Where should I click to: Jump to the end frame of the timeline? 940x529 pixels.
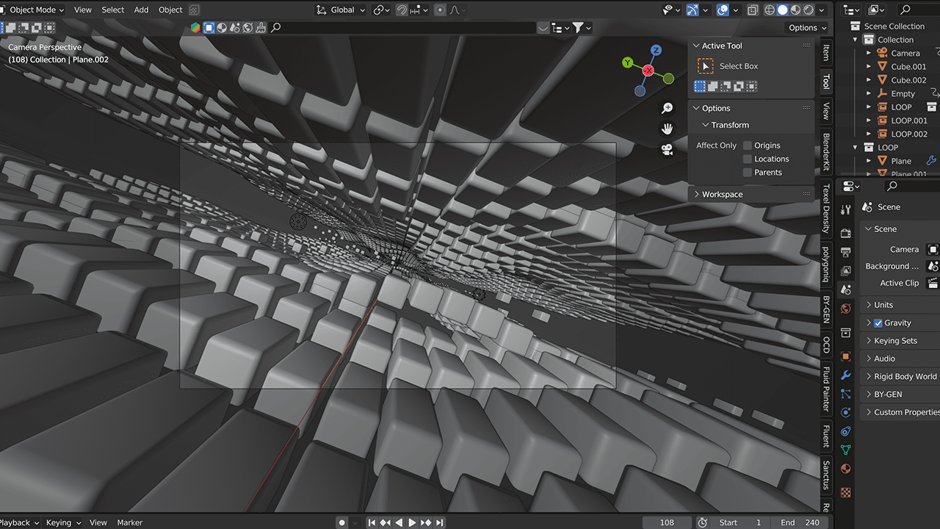(x=440, y=522)
